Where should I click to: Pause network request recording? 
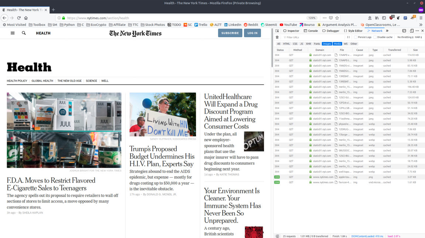(x=349, y=37)
